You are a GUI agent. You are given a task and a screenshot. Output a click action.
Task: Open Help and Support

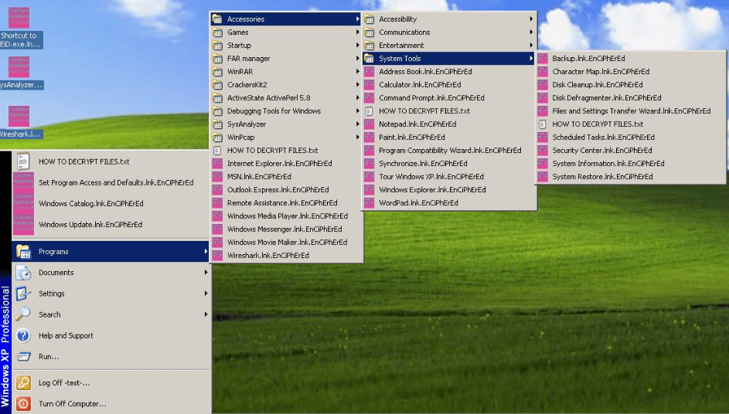pyautogui.click(x=111, y=335)
